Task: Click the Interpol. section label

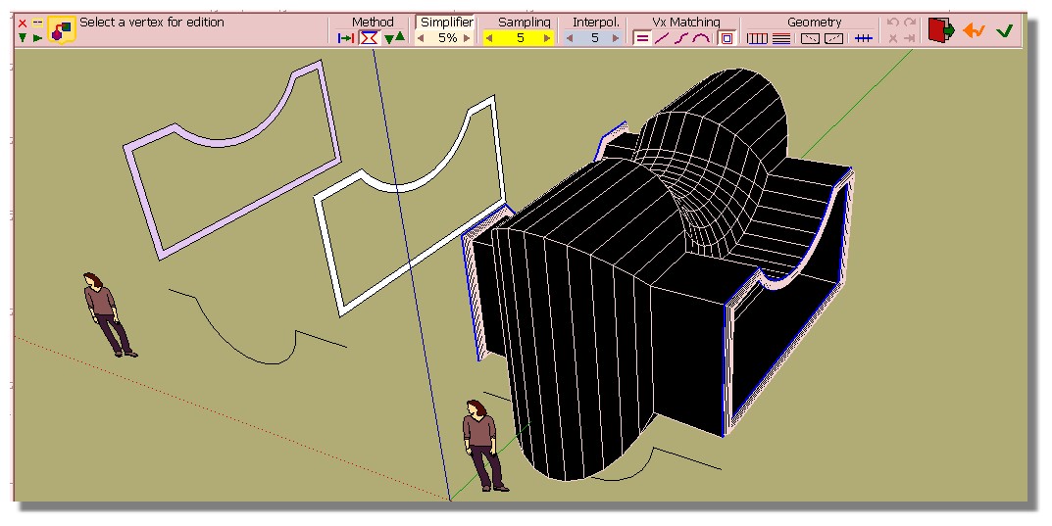Action: pos(596,23)
